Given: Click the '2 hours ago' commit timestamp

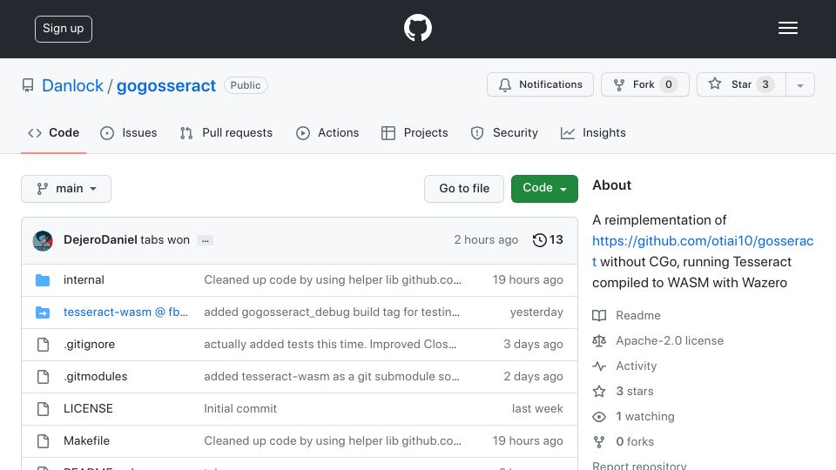Looking at the screenshot, I should 486,240.
